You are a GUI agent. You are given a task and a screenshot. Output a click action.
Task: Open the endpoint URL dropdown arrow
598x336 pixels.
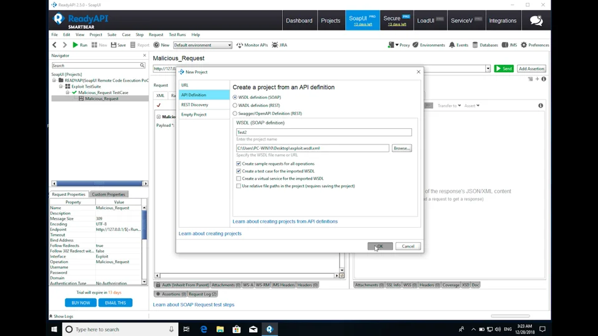tap(488, 68)
